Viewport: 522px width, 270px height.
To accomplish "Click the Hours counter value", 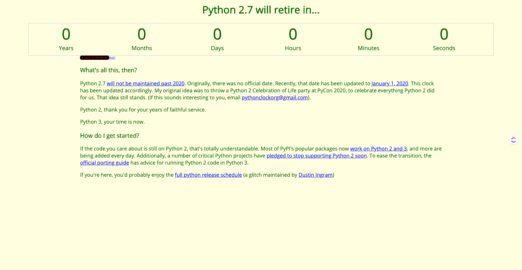I will pyautogui.click(x=293, y=34).
